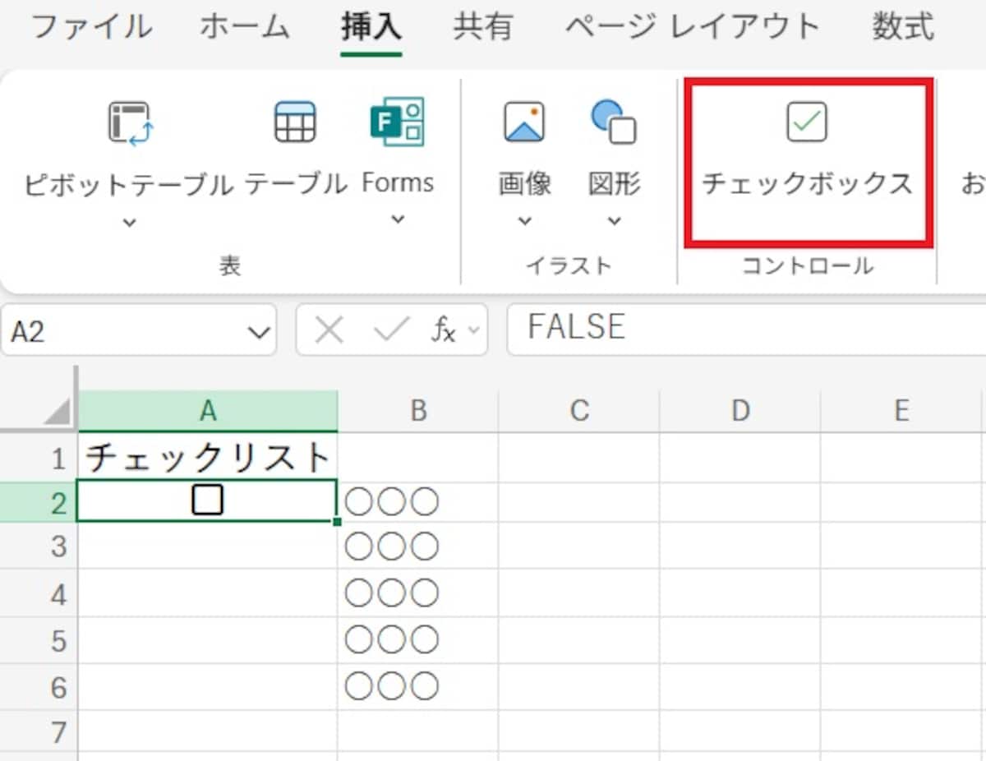This screenshot has width=986, height=761.
Task: Open the 共有 (Share) tab
Action: [x=483, y=25]
